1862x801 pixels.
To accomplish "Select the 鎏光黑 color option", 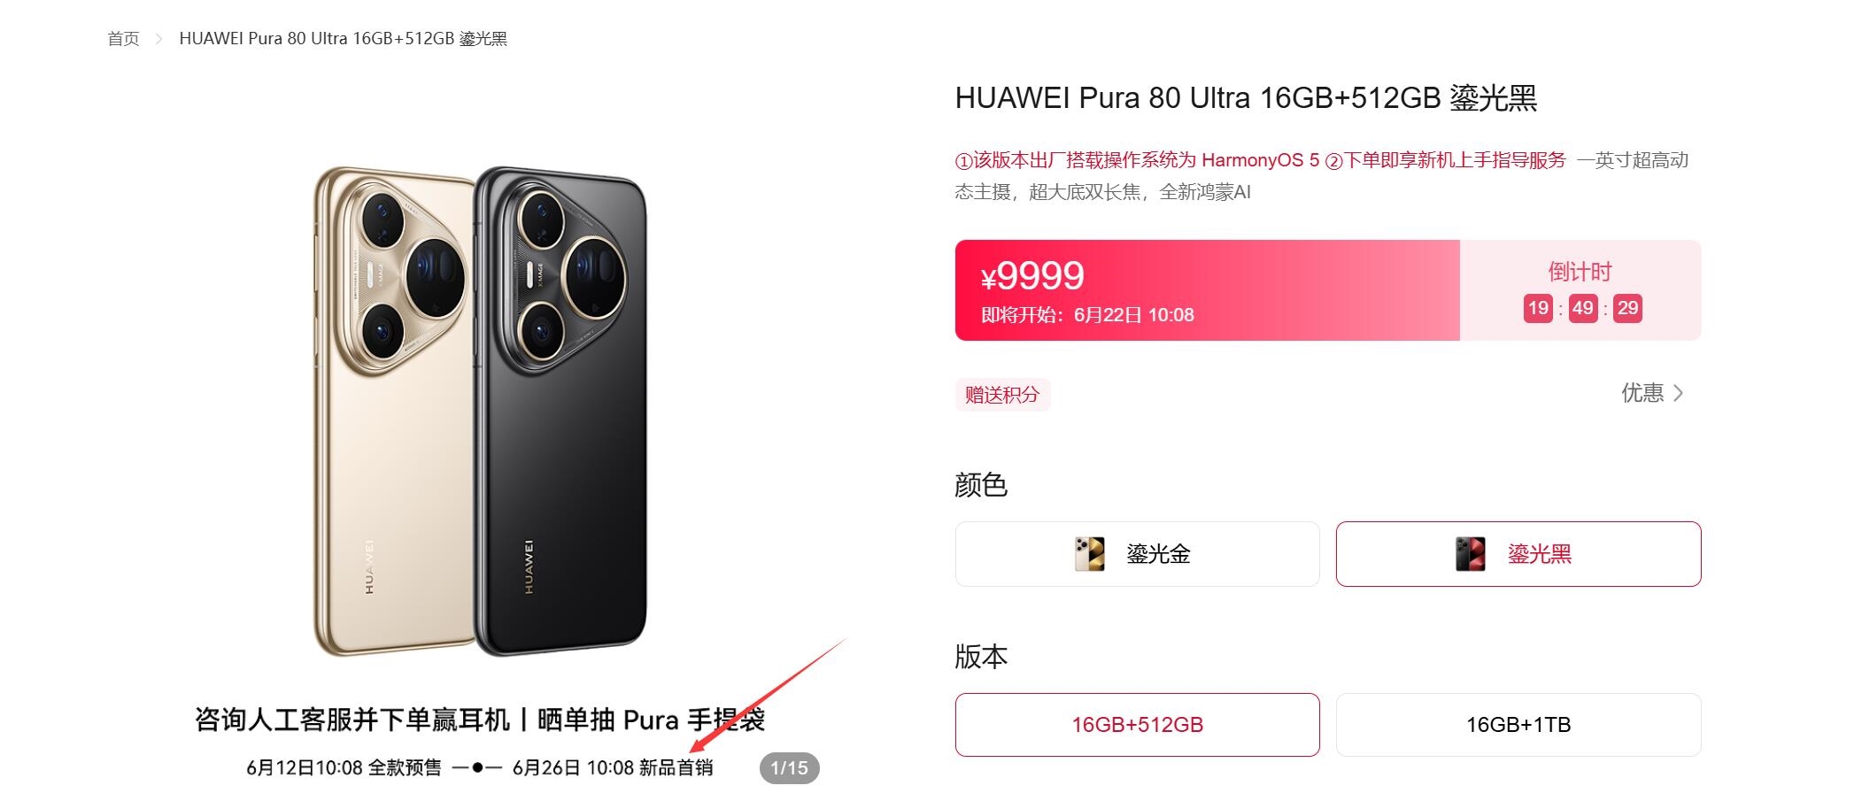I will [1518, 554].
